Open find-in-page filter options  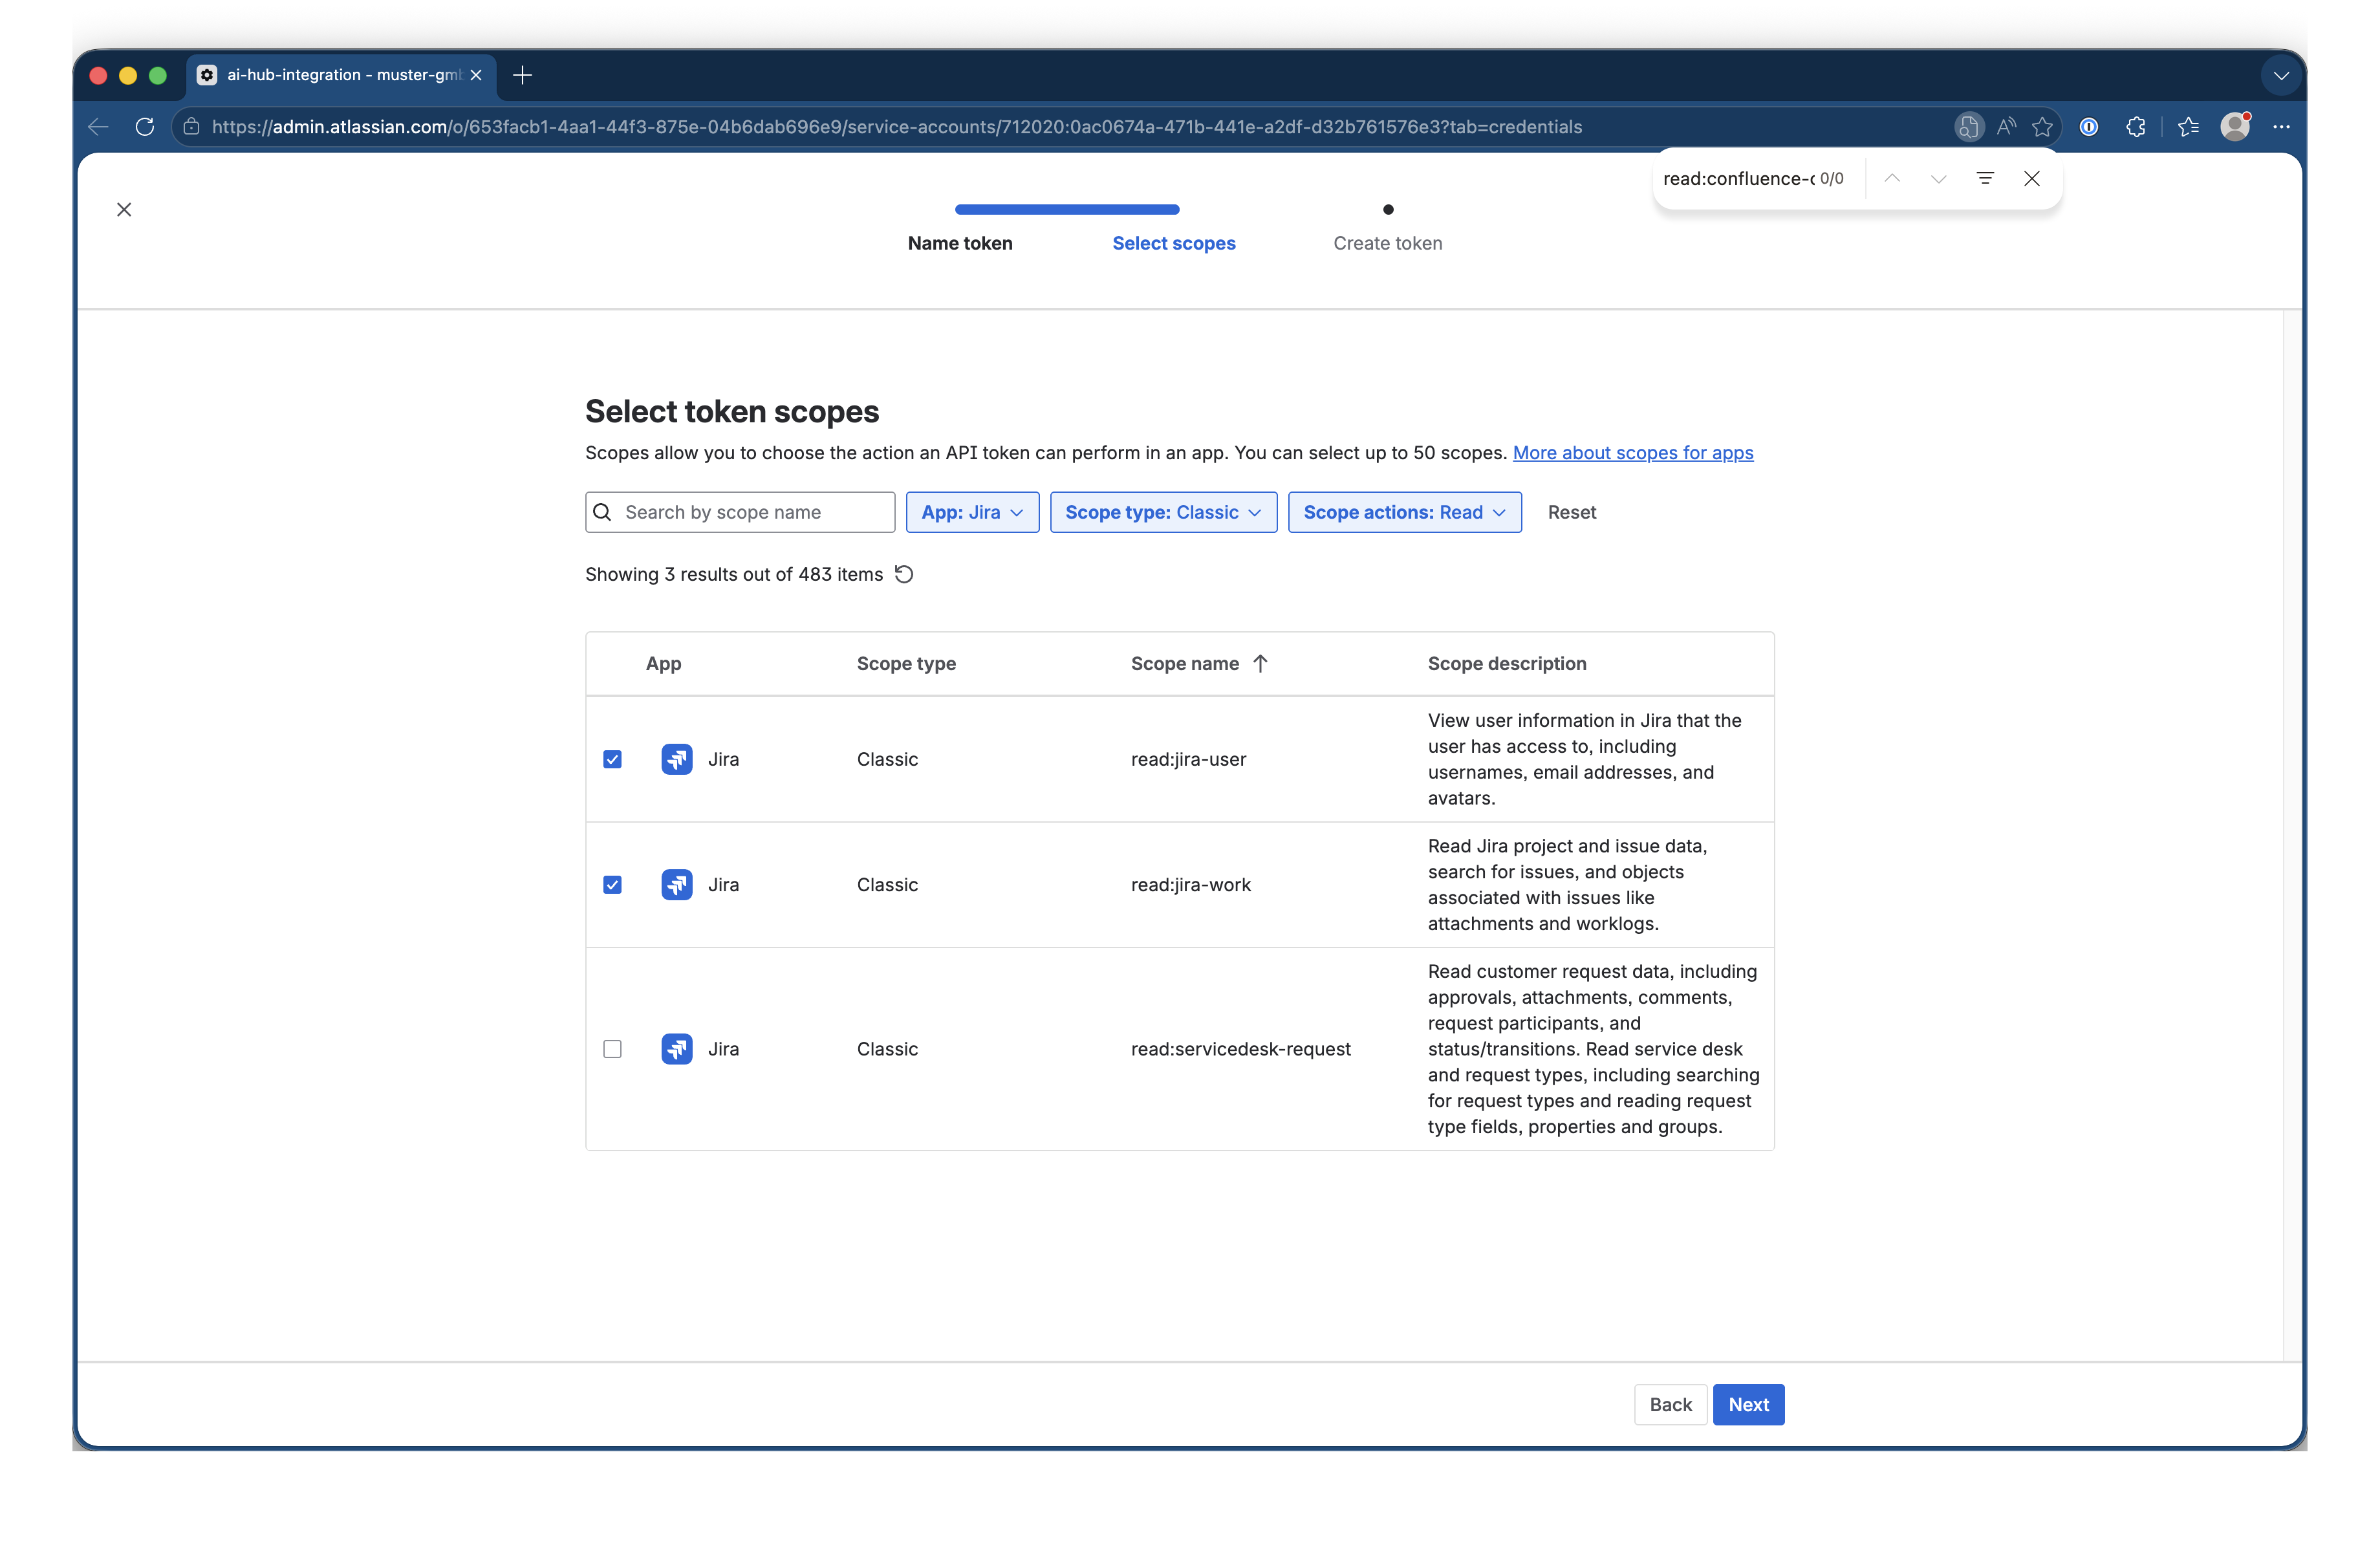coord(1985,179)
